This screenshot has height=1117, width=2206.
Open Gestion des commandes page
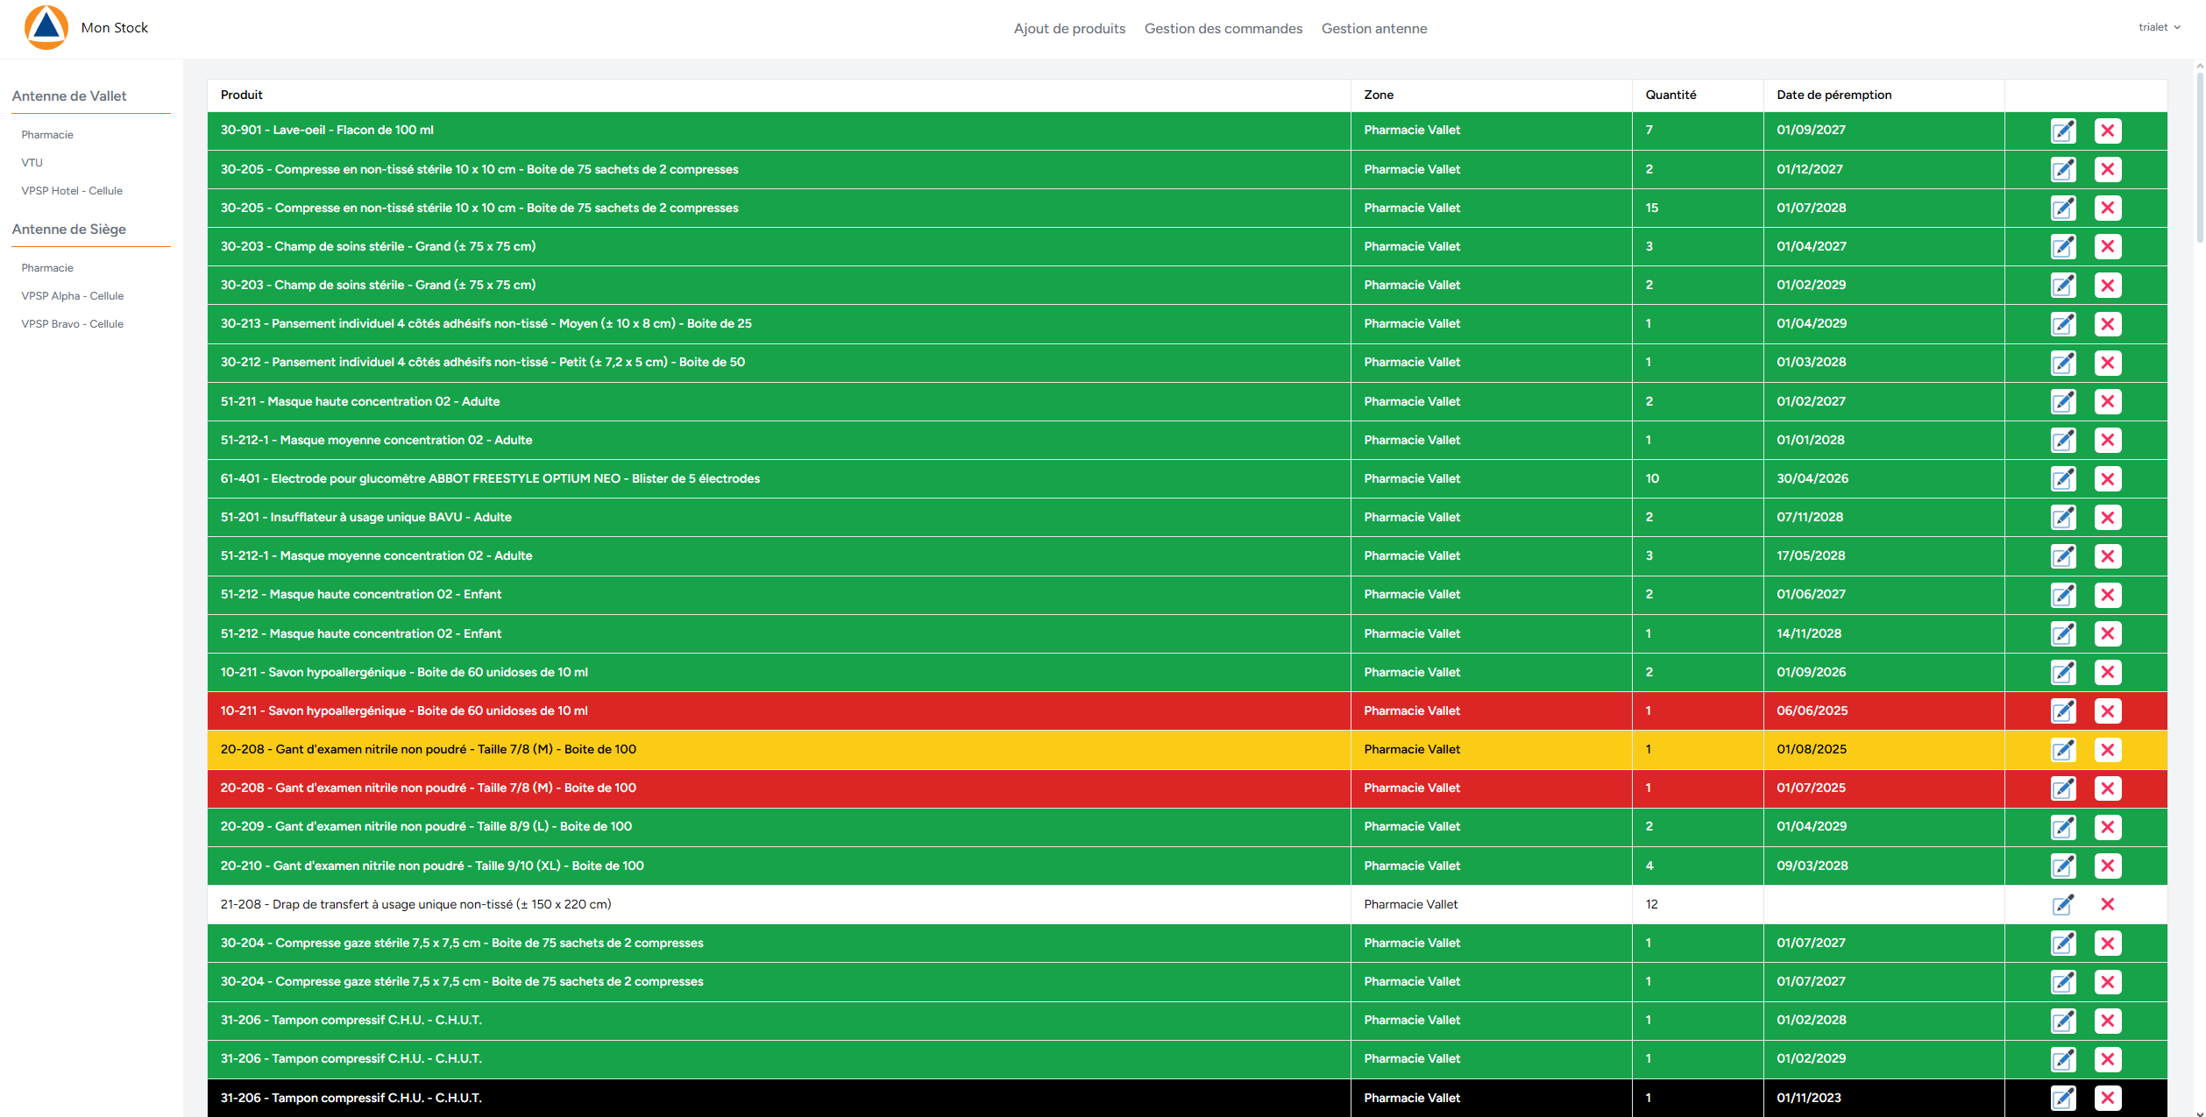tap(1223, 28)
